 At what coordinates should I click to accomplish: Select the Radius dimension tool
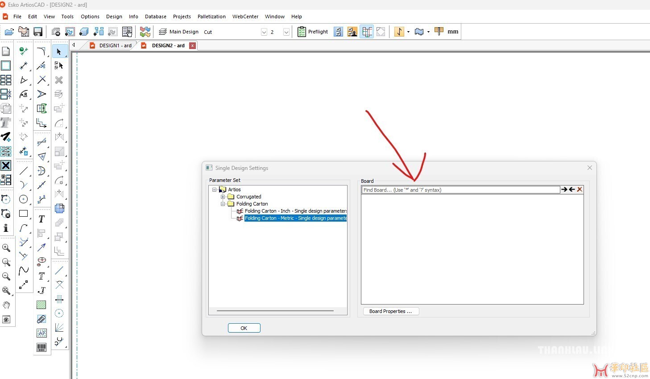tap(24, 94)
